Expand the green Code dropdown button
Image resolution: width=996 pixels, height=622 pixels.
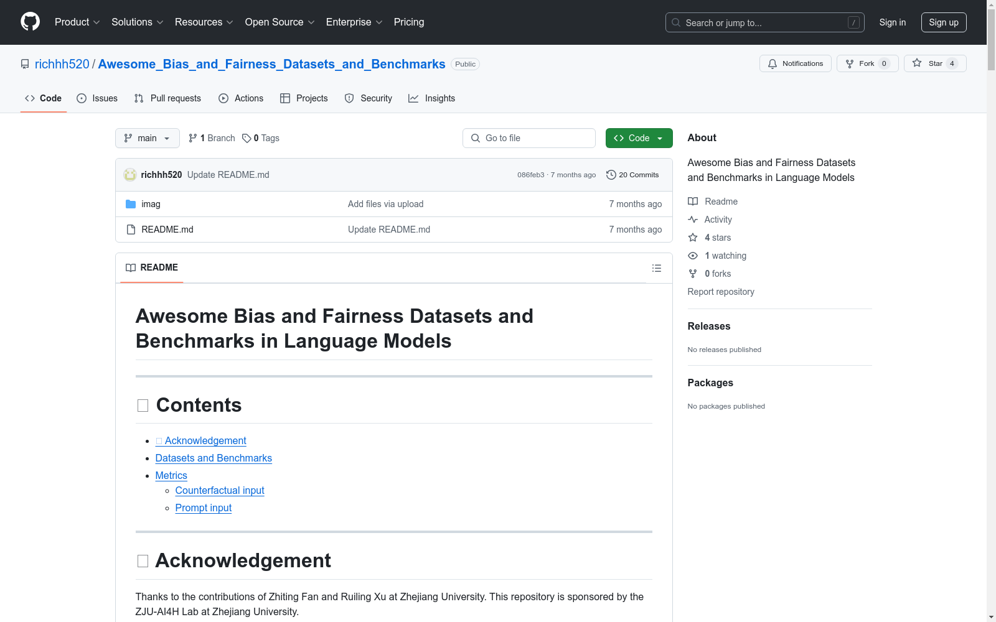(639, 138)
